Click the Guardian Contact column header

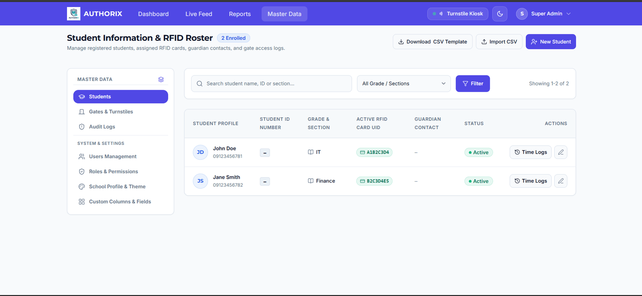(x=428, y=124)
